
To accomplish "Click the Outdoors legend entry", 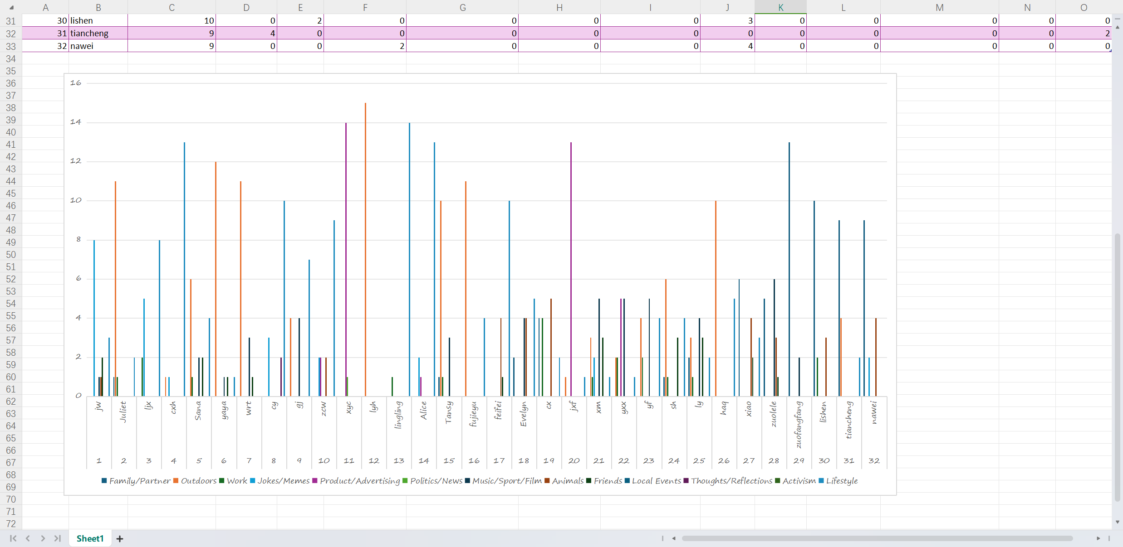I will (198, 481).
